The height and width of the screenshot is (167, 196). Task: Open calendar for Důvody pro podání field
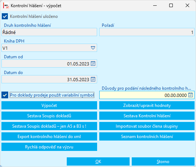click(191, 95)
